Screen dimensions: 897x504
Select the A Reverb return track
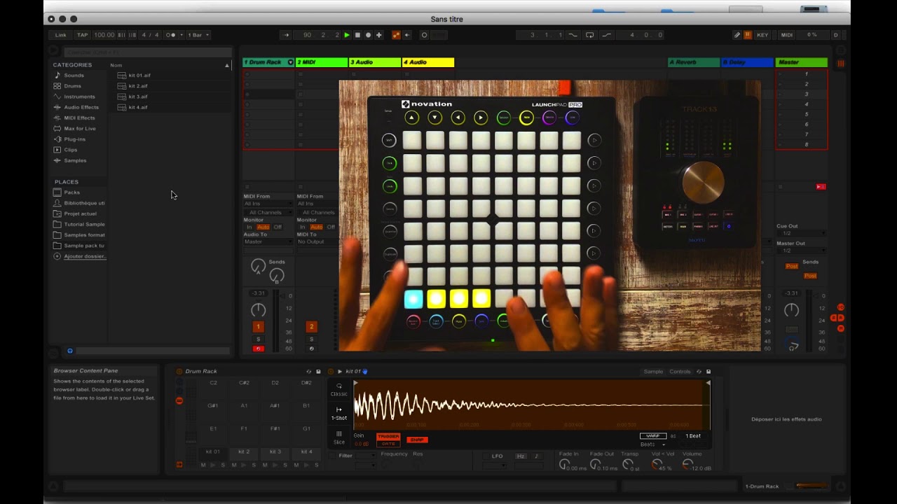click(x=694, y=62)
